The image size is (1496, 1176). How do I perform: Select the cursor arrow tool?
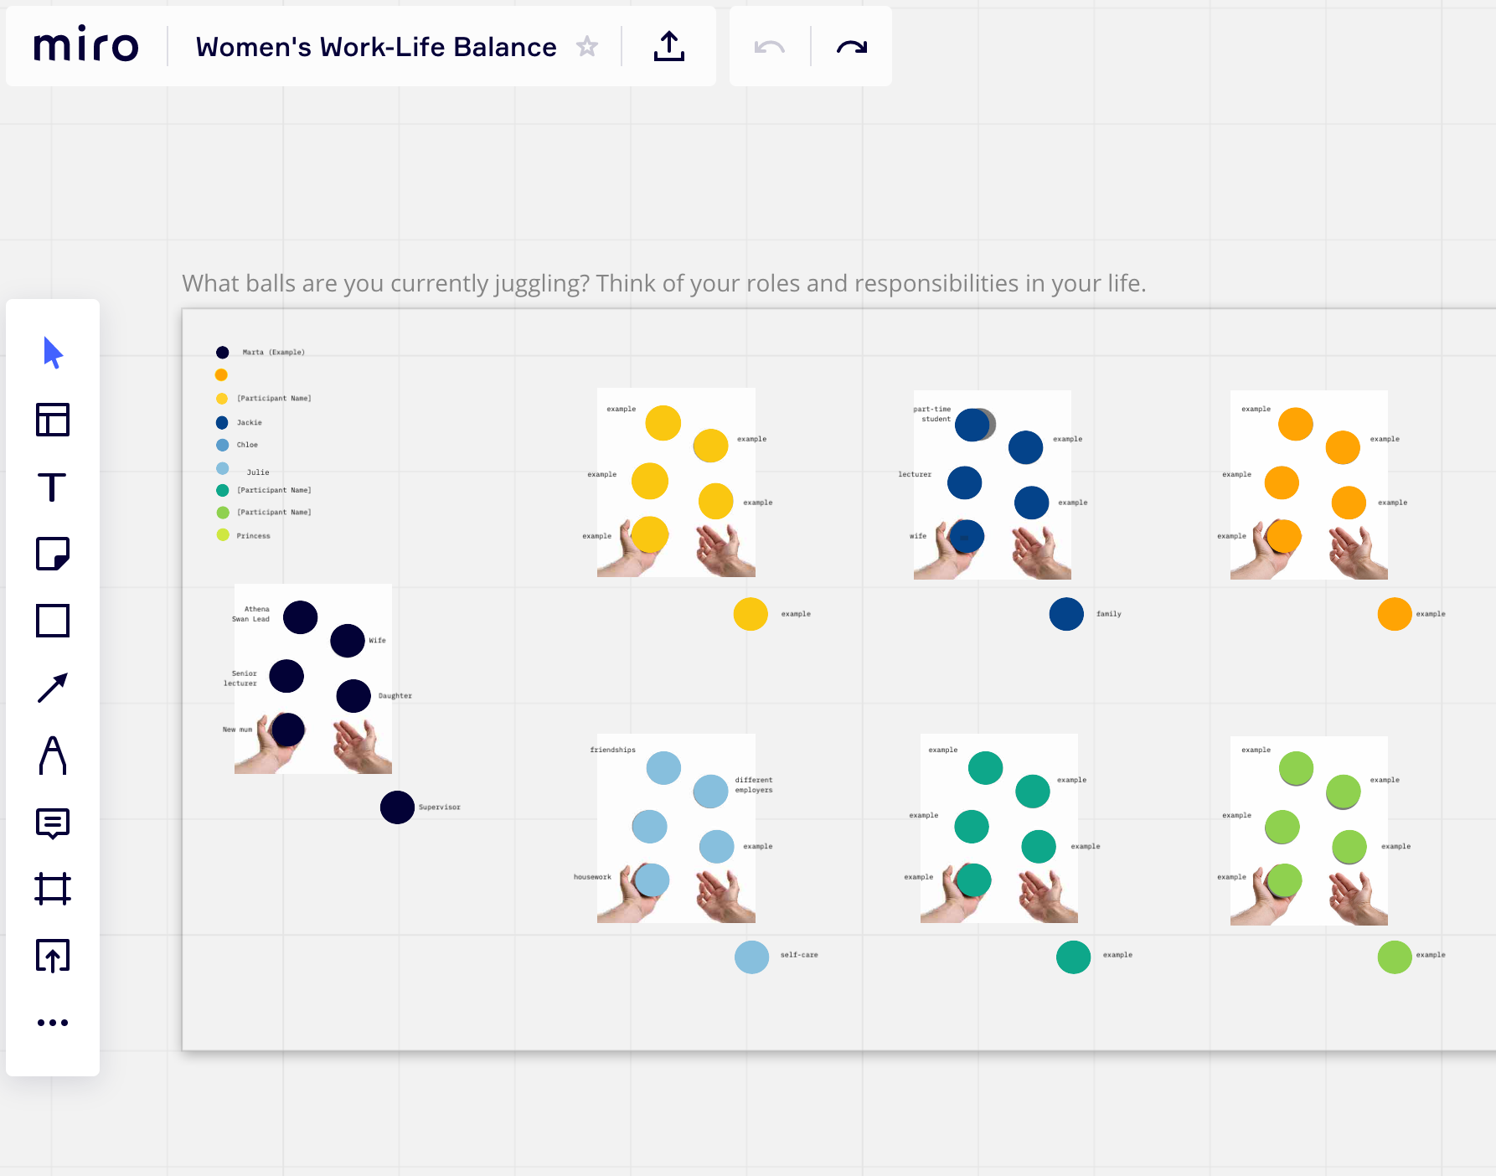[x=53, y=353]
